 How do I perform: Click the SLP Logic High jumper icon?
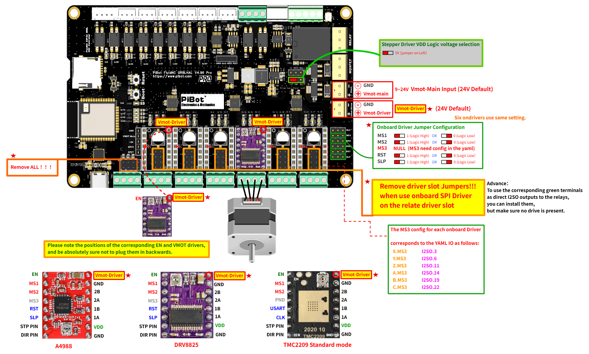point(399,162)
